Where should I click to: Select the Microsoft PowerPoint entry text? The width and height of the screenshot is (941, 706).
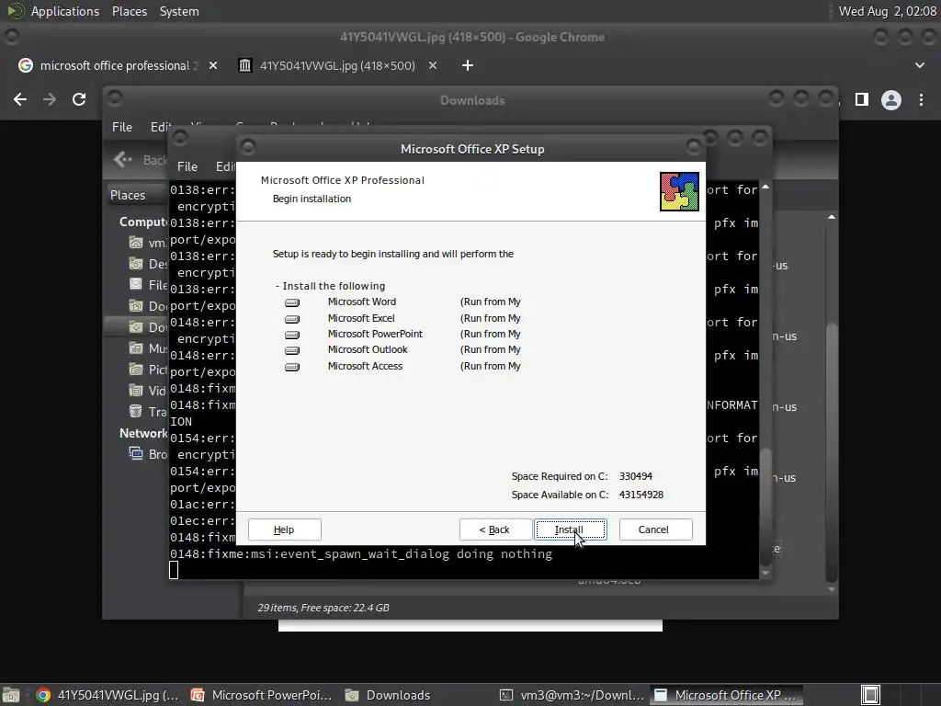375,334
